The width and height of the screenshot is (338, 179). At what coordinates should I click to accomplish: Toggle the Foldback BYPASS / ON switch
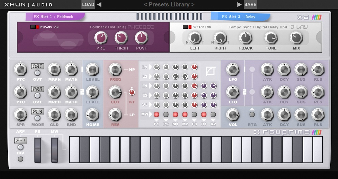tap(35, 27)
